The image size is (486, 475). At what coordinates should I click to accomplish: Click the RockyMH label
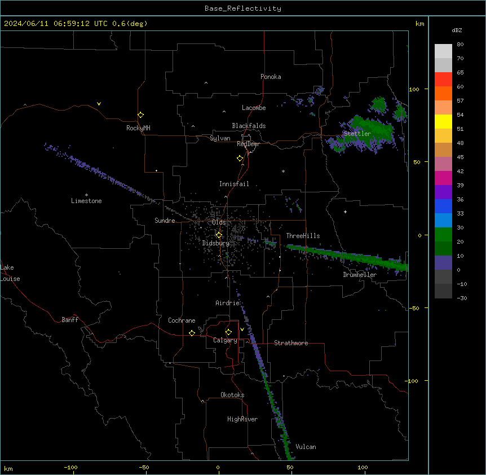[x=138, y=128]
